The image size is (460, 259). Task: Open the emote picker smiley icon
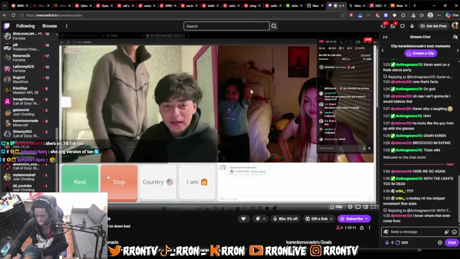click(454, 232)
